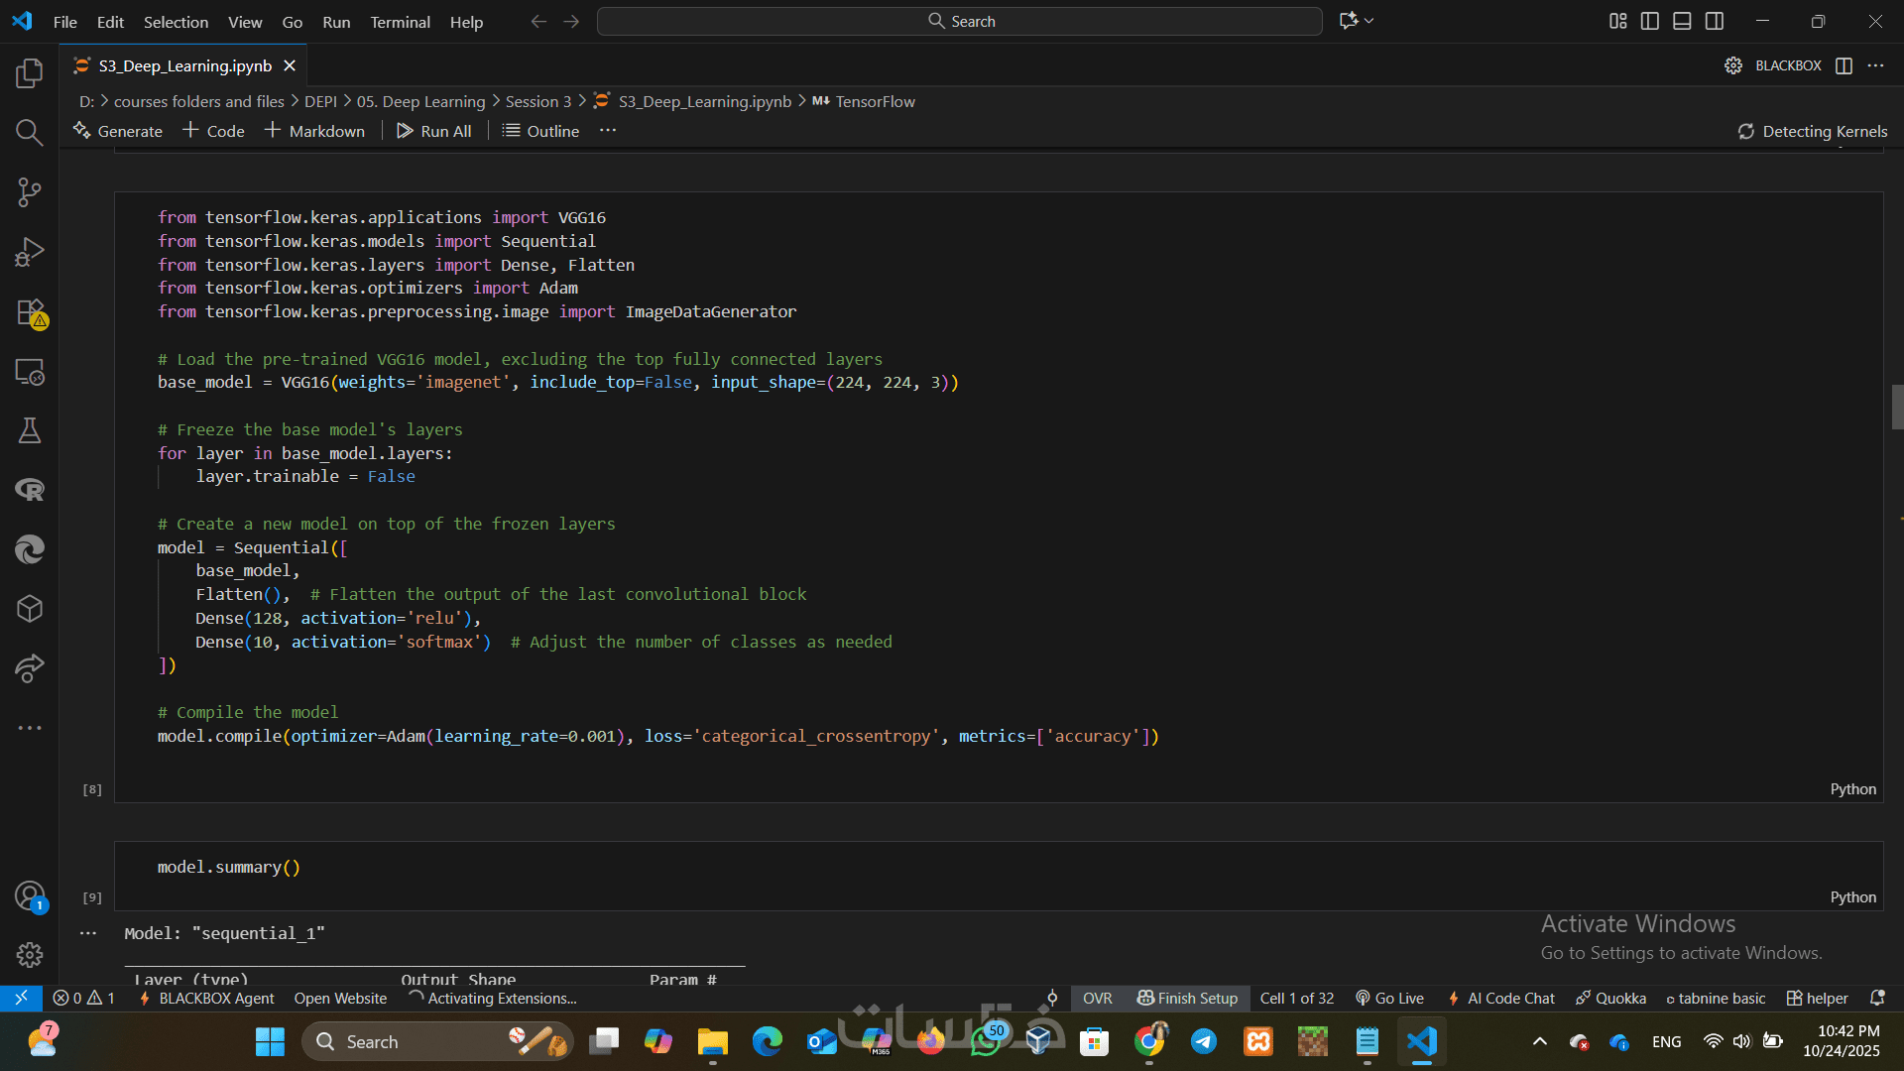Open the Manage gear at sidebar bottom
Image resolution: width=1904 pixels, height=1071 pixels.
click(x=30, y=955)
